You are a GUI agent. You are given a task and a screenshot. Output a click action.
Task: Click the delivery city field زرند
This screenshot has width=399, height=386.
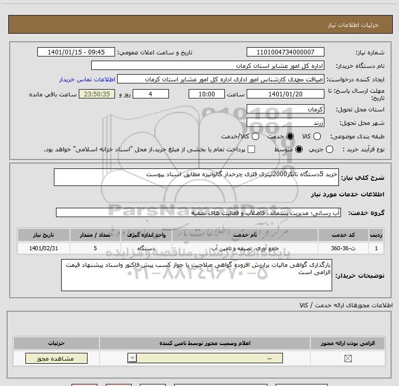pos(285,123)
